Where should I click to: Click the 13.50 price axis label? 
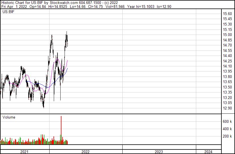point(227,87)
